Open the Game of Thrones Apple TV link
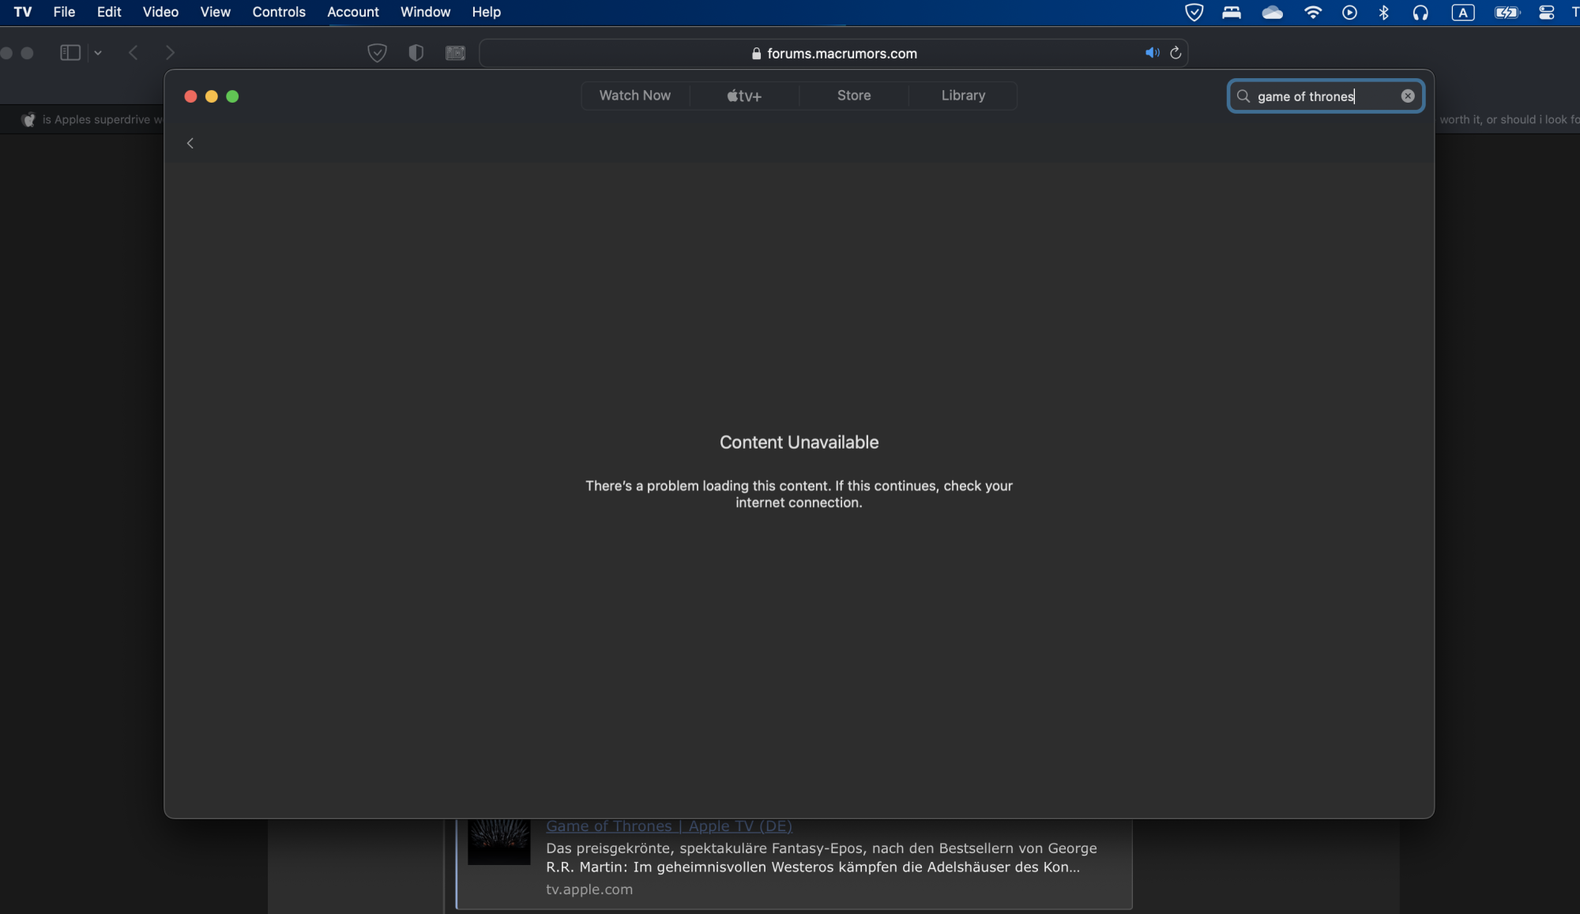Viewport: 1580px width, 914px height. point(668,826)
